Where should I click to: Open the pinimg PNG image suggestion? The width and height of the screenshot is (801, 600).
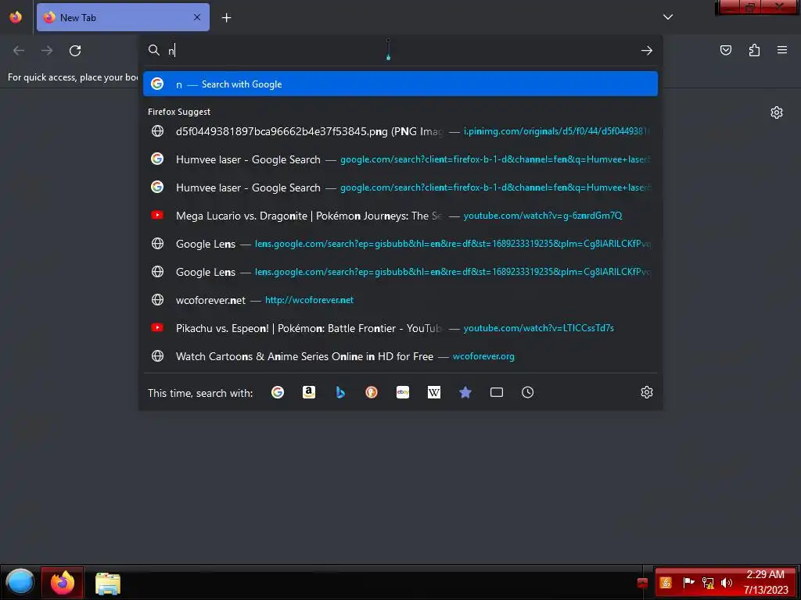tap(400, 131)
